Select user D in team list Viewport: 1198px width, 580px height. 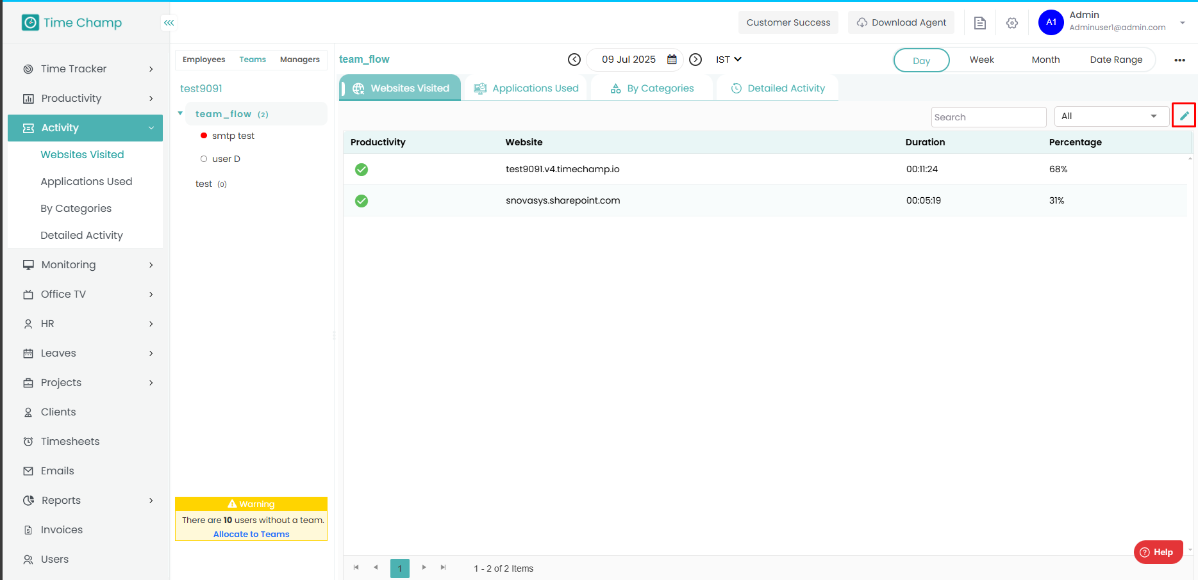226,159
